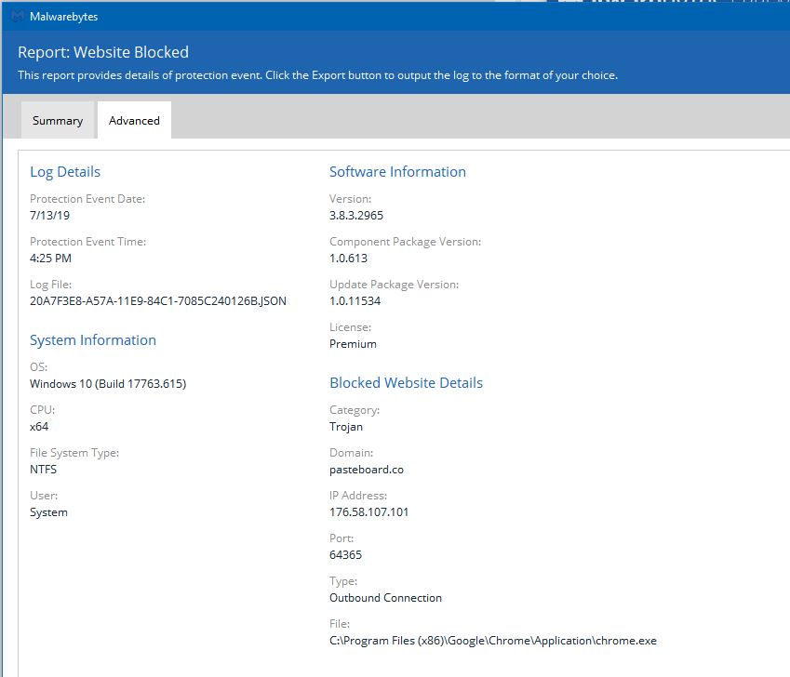
Task: Click the Update Package Version label
Action: coord(394,285)
